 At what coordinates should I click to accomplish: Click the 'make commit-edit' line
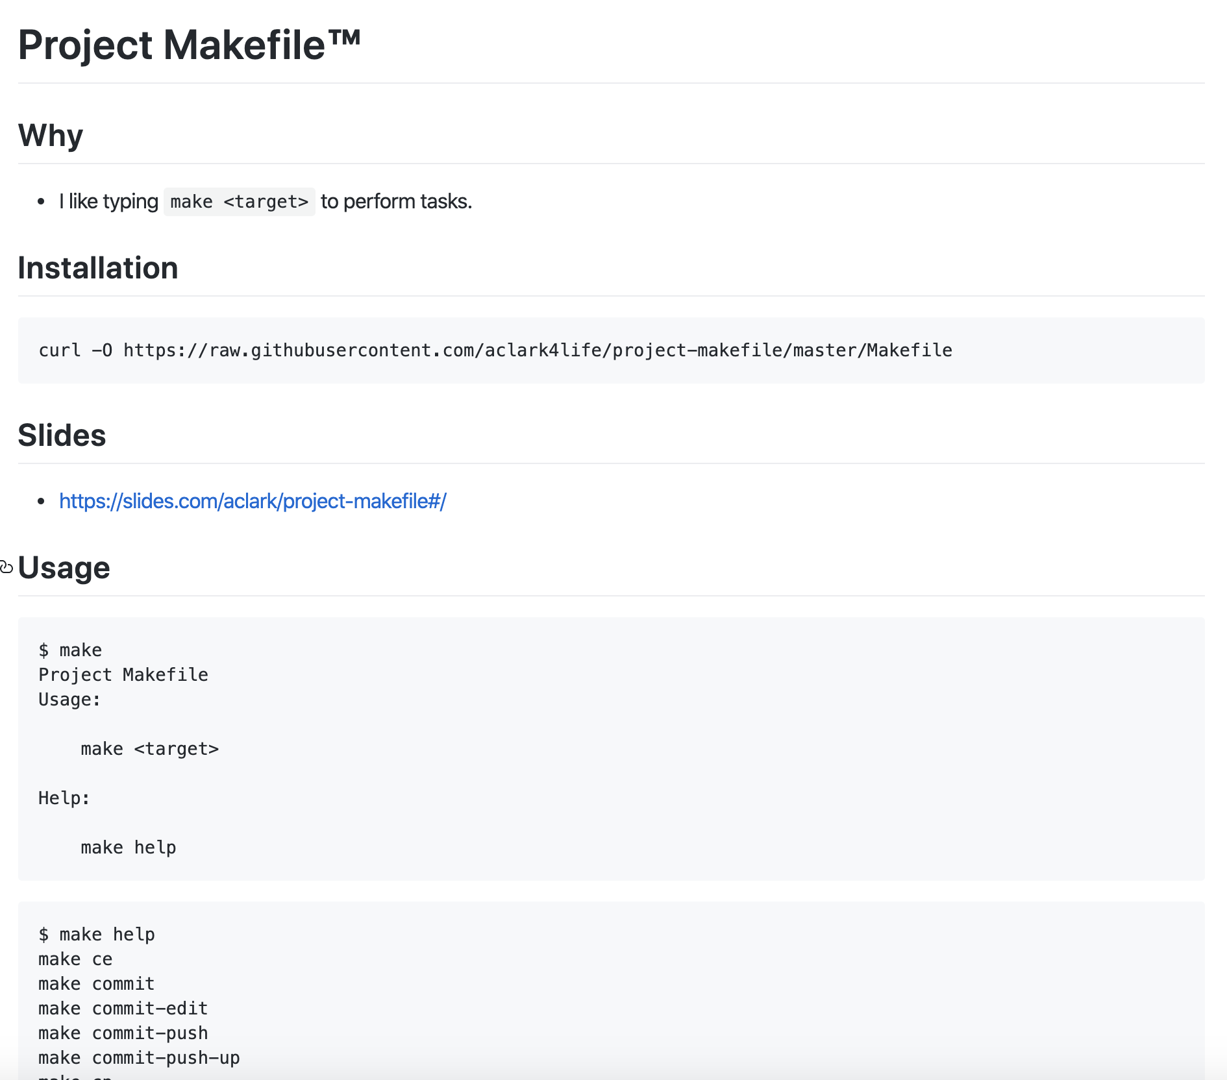pos(123,1009)
